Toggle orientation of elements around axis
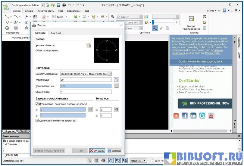 tap(37, 121)
